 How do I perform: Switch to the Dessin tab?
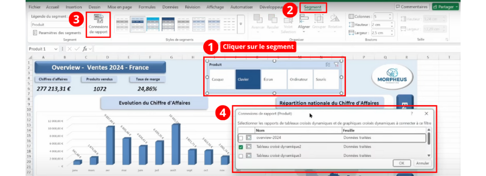click(94, 7)
